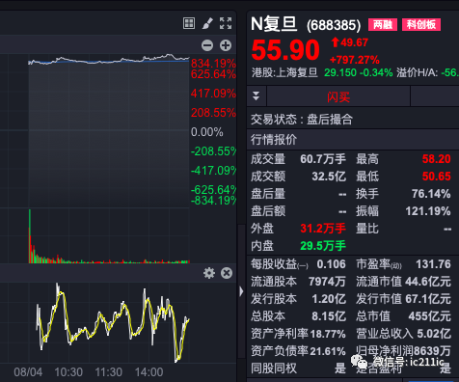Click the 总股本 value 8.15亿

pyautogui.click(x=329, y=316)
